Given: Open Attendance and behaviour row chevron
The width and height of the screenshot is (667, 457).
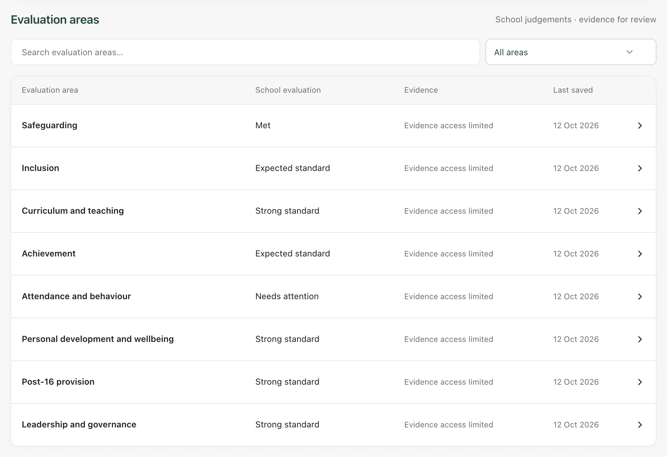Looking at the screenshot, I should tap(640, 297).
